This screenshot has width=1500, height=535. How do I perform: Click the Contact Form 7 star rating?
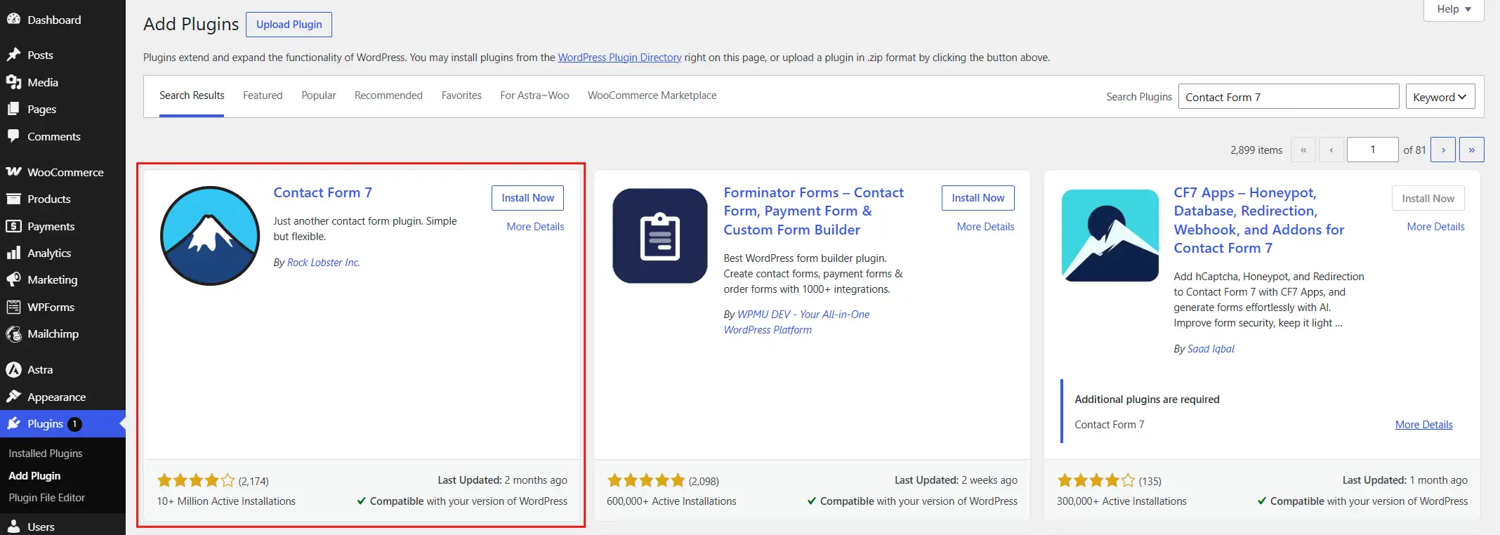pos(196,481)
